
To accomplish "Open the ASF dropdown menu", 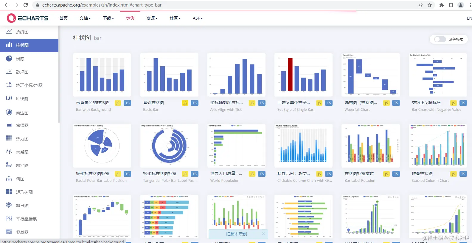I will tap(198, 18).
